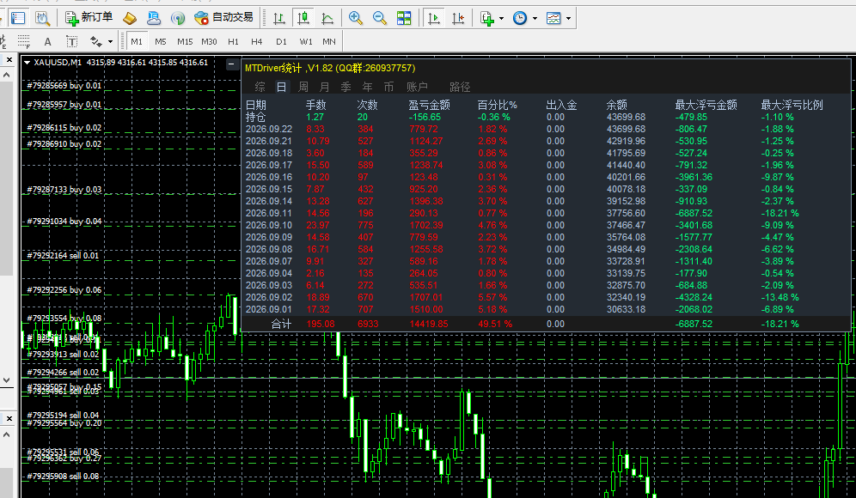Viewport: 856px width, 498px height.
Task: Switch to M1 timeframe
Action: [137, 41]
